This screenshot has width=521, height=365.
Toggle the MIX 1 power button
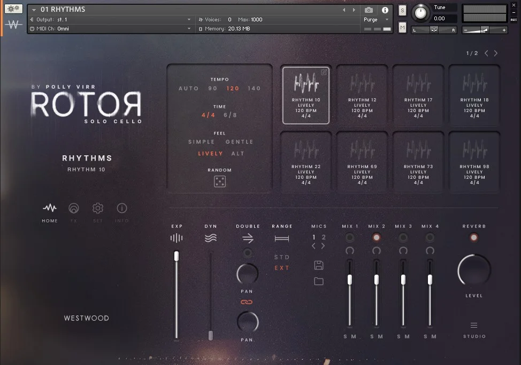(x=349, y=237)
